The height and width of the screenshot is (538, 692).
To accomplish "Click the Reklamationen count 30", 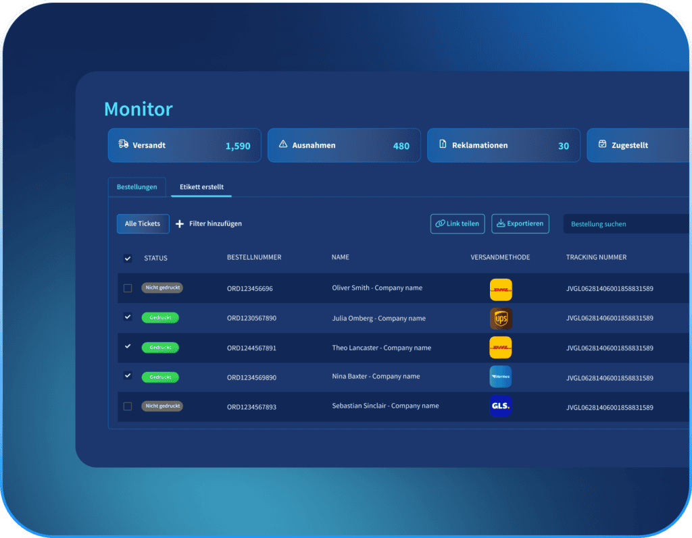I will click(x=564, y=146).
